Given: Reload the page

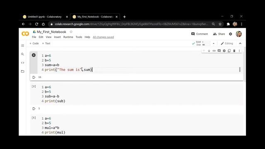Looking at the screenshot, I should point(36,24).
